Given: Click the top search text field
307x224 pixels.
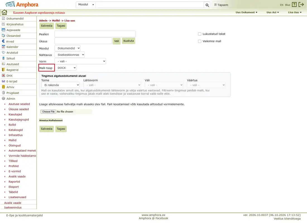Looking at the screenshot, I should [150, 5].
